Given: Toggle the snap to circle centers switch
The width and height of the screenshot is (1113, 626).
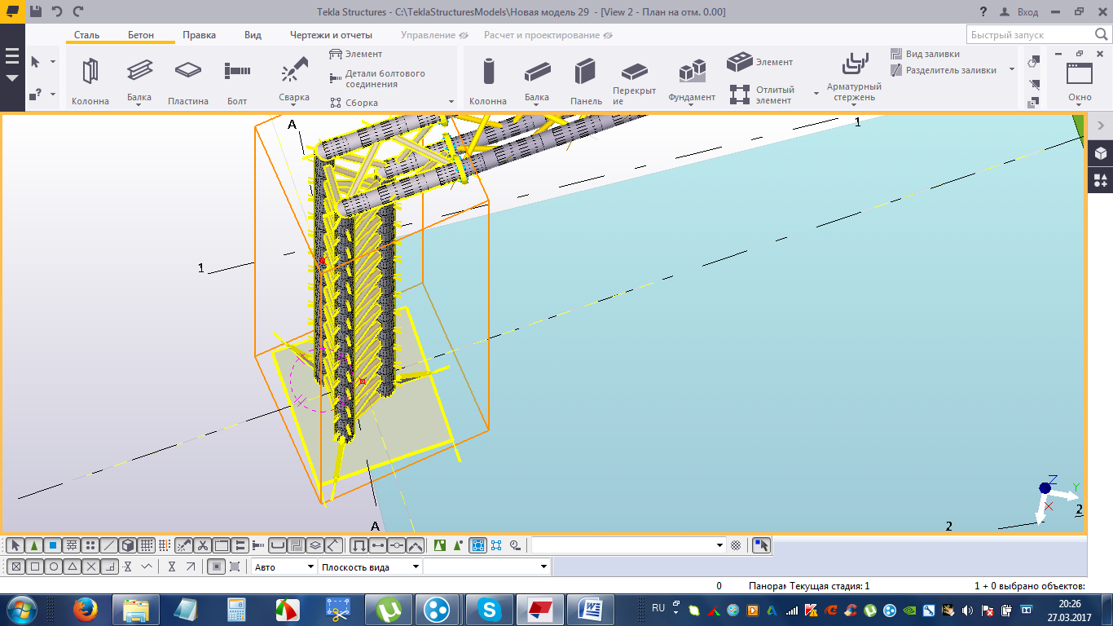Looking at the screenshot, I should pyautogui.click(x=54, y=566).
